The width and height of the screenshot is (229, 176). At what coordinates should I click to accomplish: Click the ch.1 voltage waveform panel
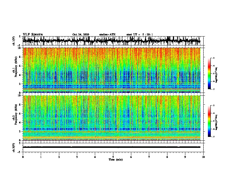click(x=113, y=41)
